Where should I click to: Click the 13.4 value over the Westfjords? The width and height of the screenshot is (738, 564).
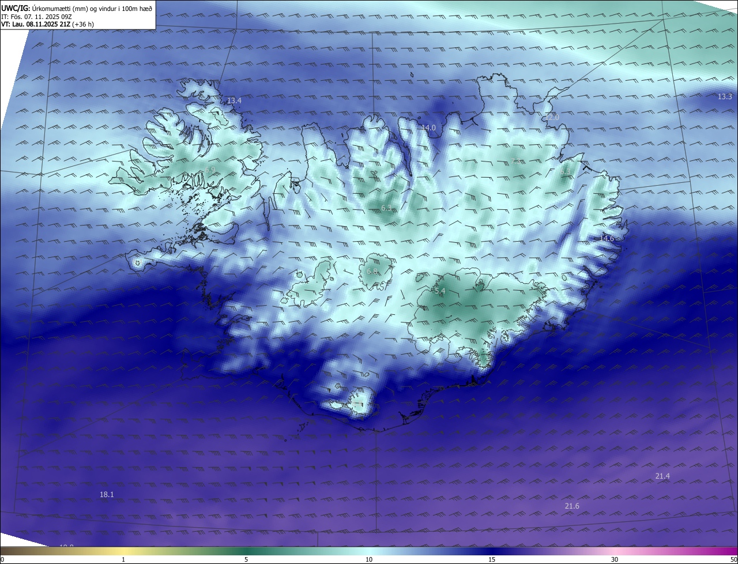[x=234, y=100]
